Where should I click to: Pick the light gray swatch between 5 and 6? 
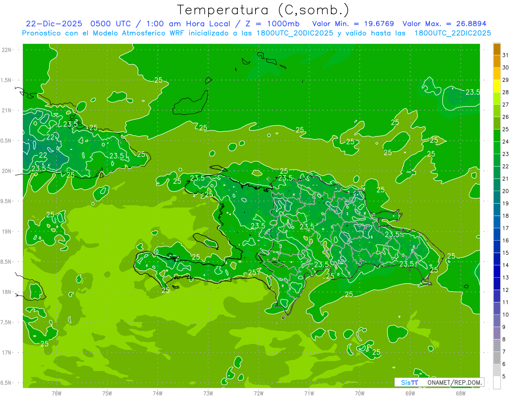pos(497,370)
